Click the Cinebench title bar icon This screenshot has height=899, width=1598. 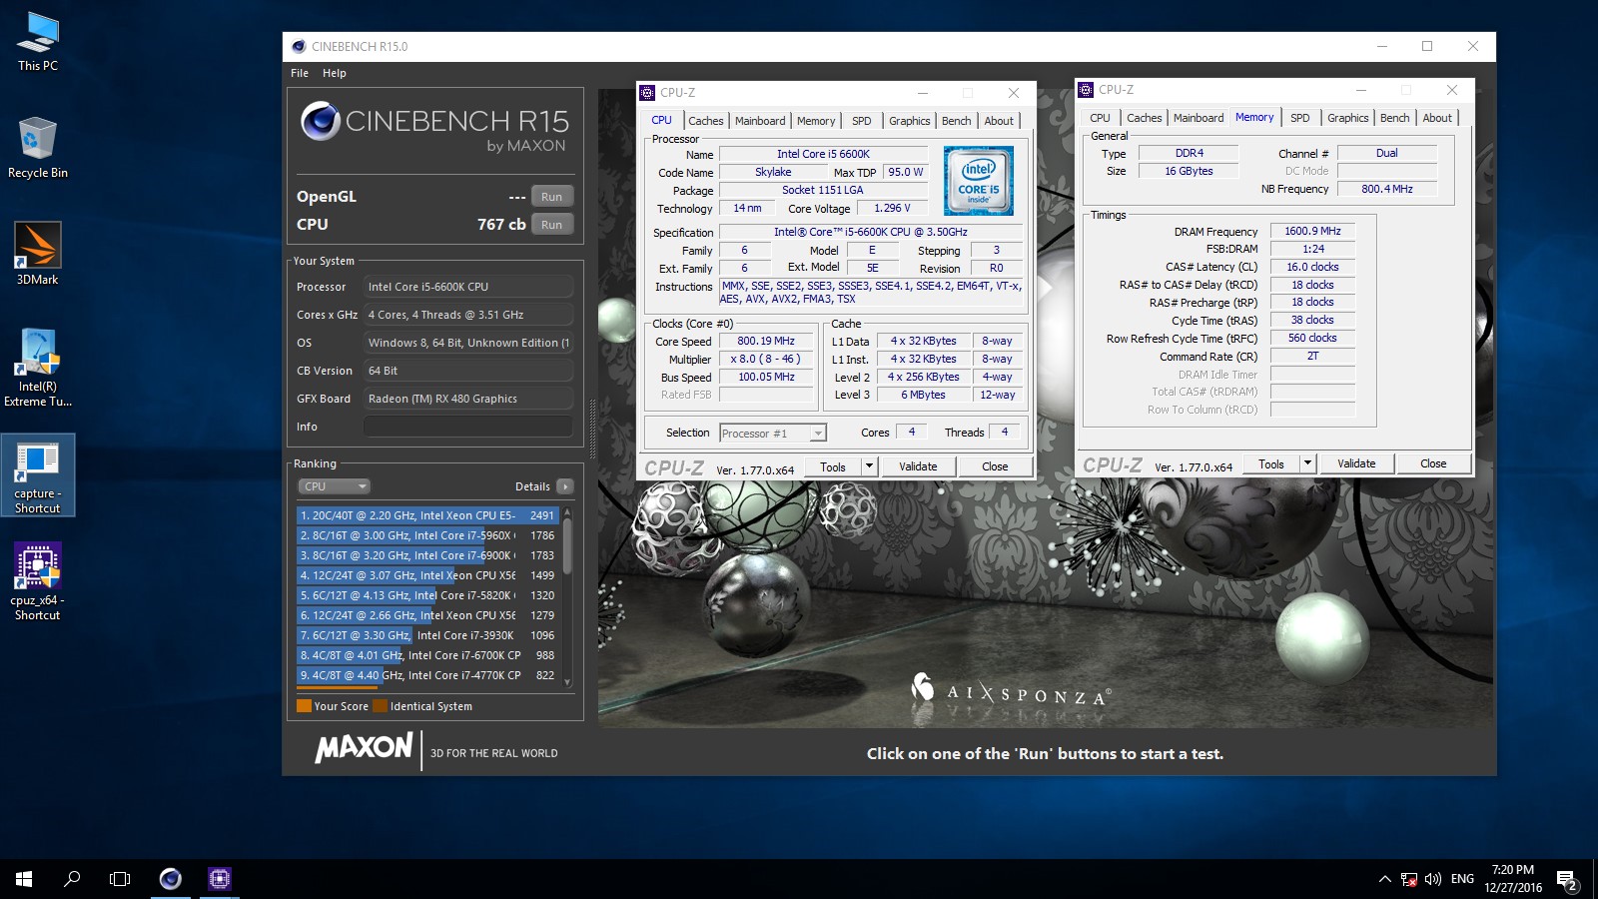point(299,46)
